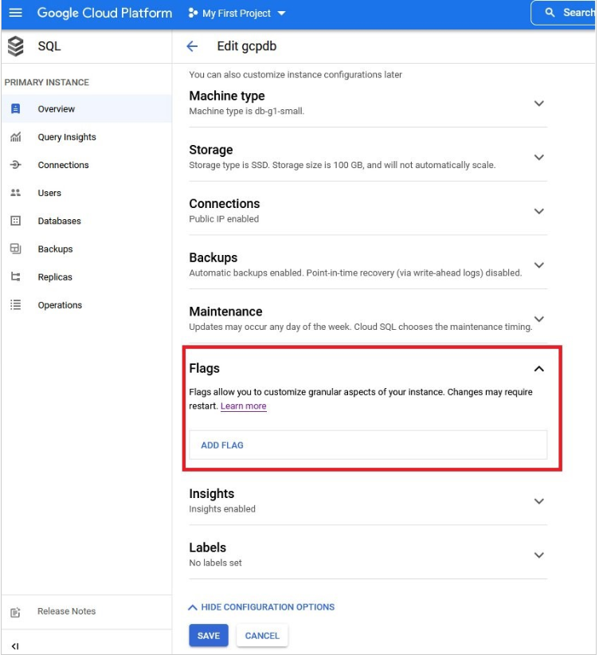Collapse the sidebar with the bottom arrow
The width and height of the screenshot is (599, 655).
click(x=15, y=646)
